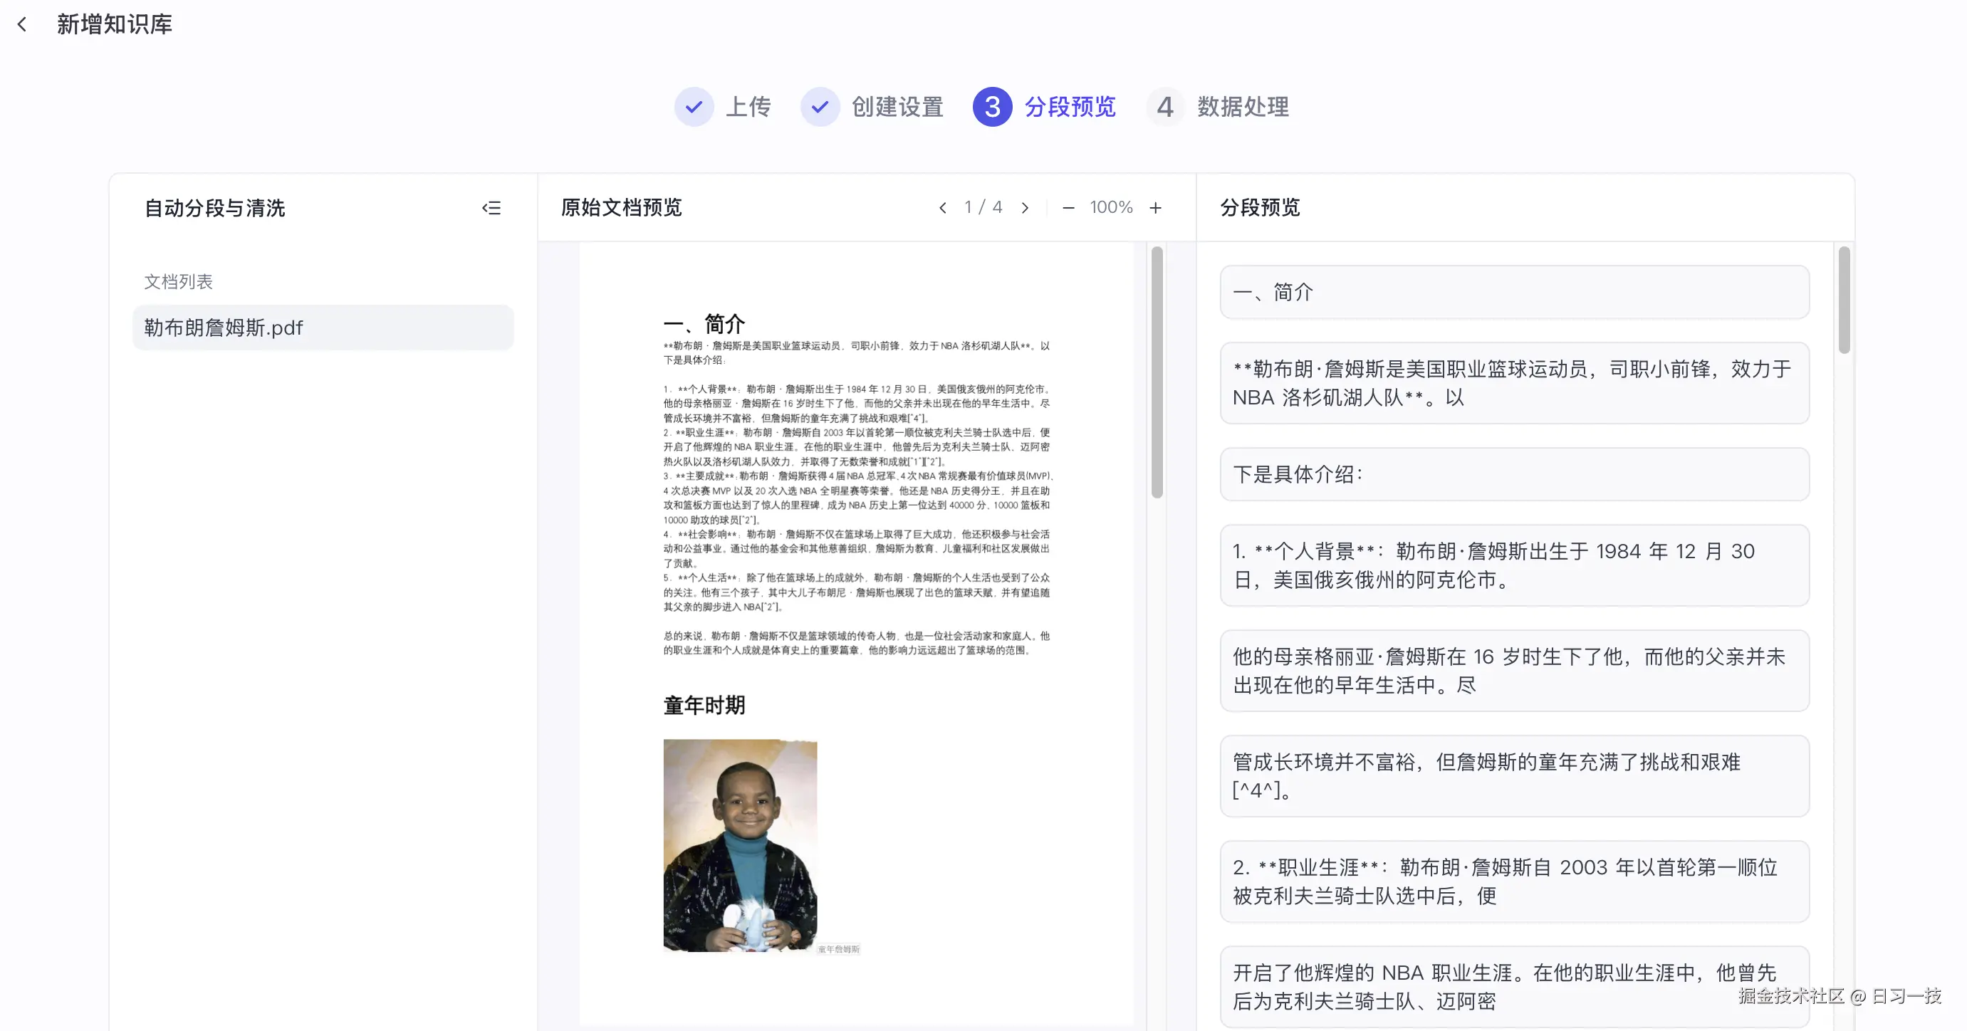1967x1031 pixels.
Task: Select the 一、简介 segment card
Action: [1514, 293]
